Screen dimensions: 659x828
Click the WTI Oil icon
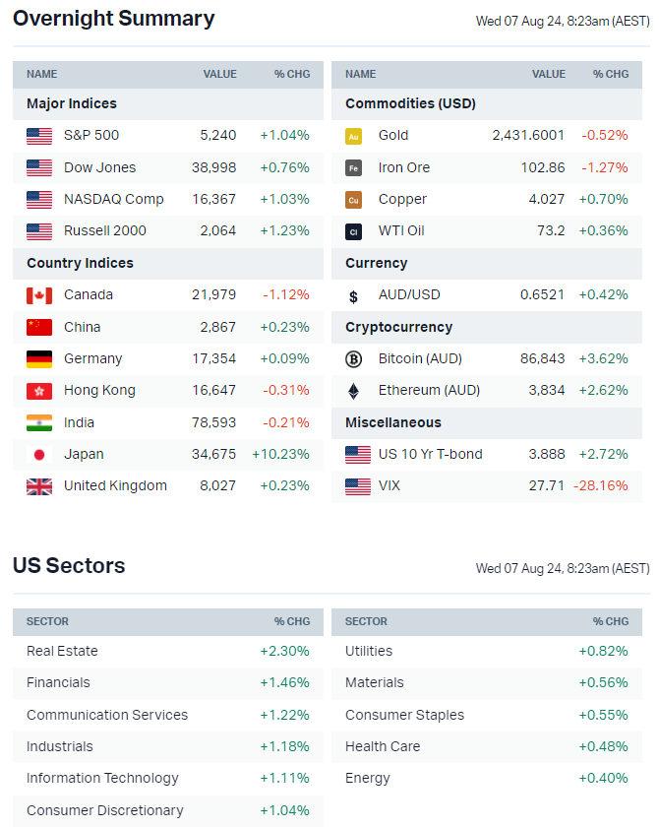coord(354,231)
